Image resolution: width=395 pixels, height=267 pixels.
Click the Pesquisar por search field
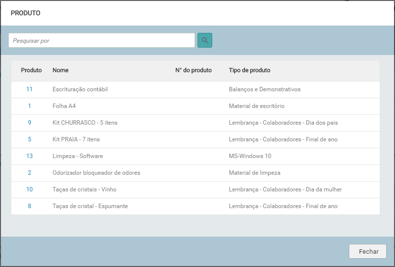[102, 40]
